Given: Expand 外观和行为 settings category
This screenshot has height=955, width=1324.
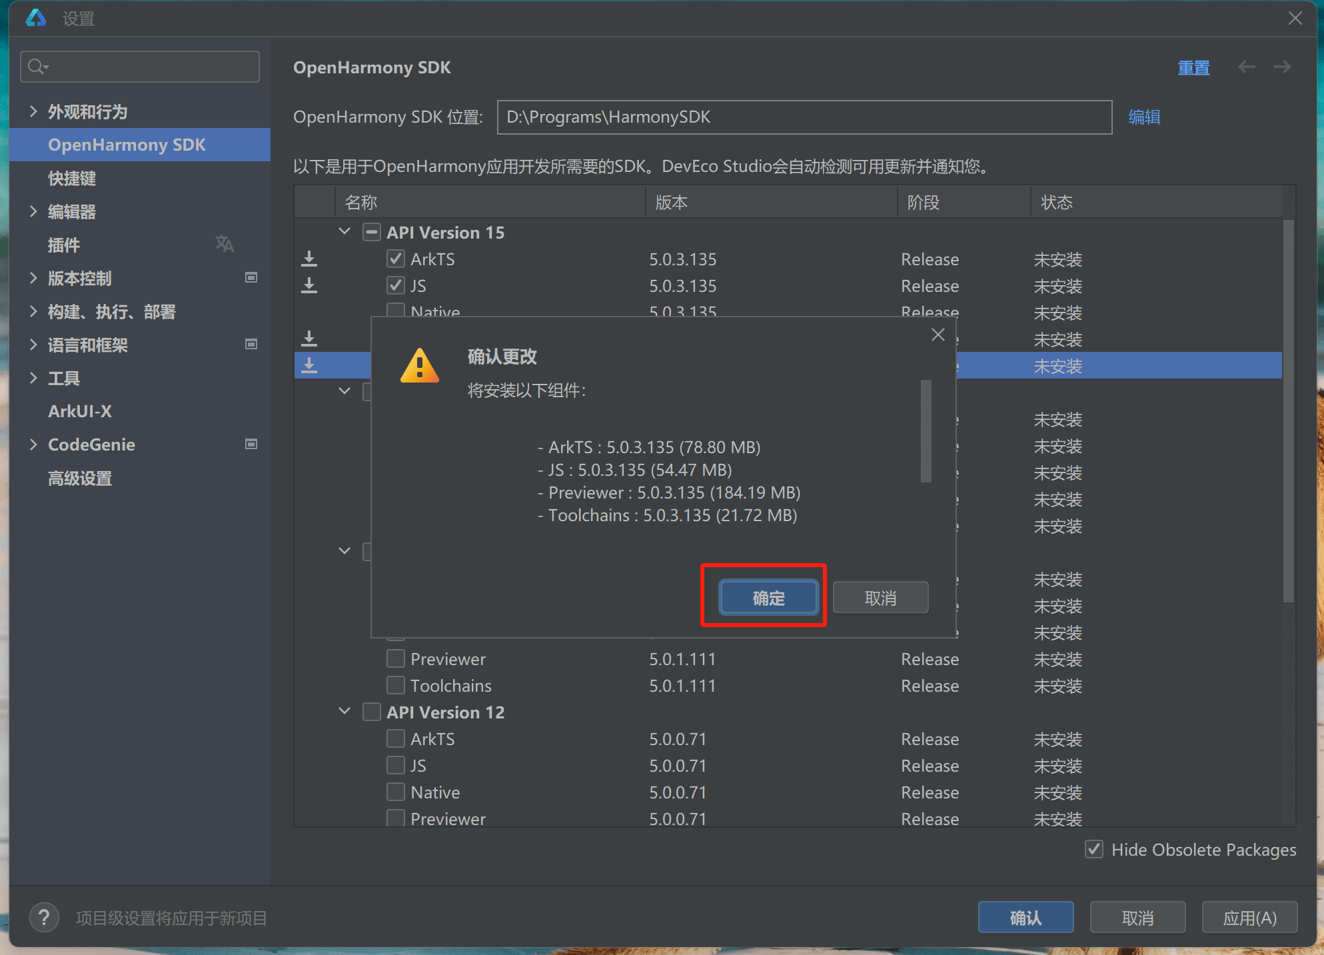Looking at the screenshot, I should point(33,111).
